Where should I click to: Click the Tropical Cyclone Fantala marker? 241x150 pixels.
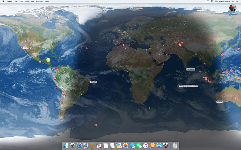coord(180,86)
